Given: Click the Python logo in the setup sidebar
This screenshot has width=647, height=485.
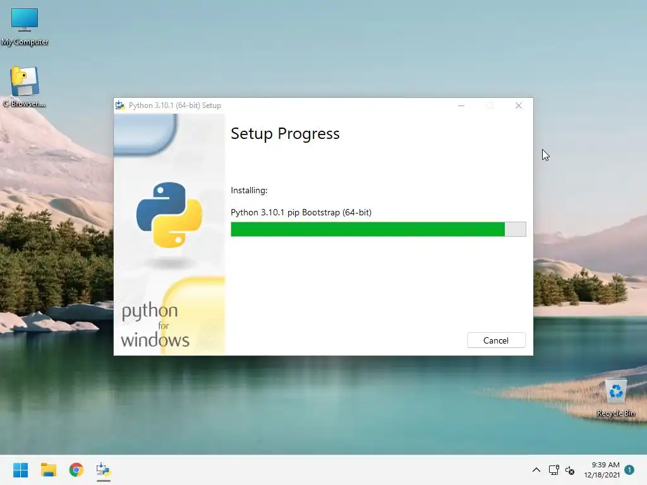Looking at the screenshot, I should tap(169, 215).
